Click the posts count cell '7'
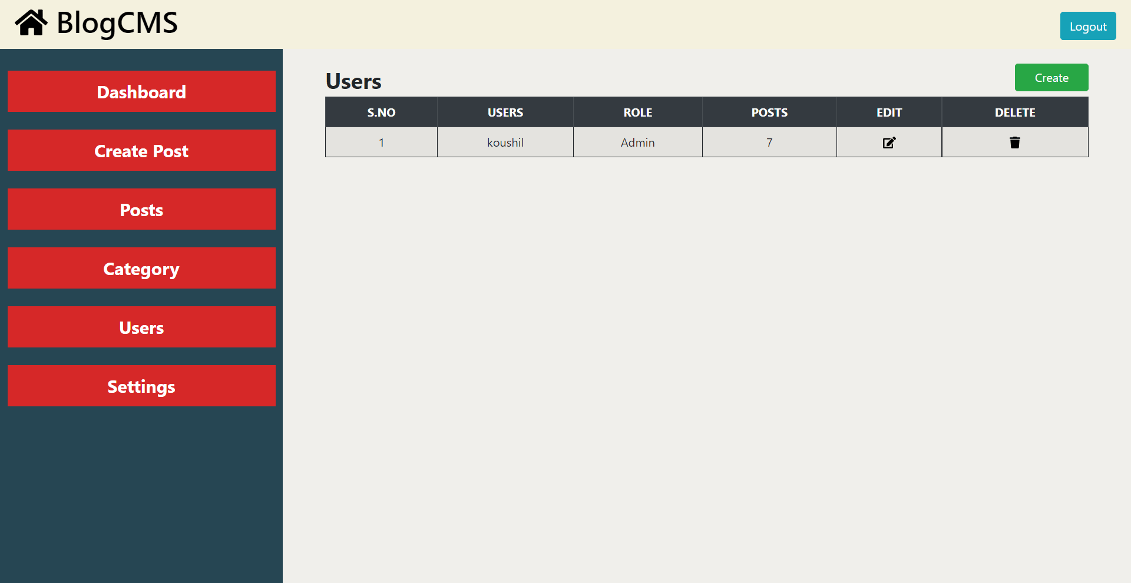 tap(769, 143)
